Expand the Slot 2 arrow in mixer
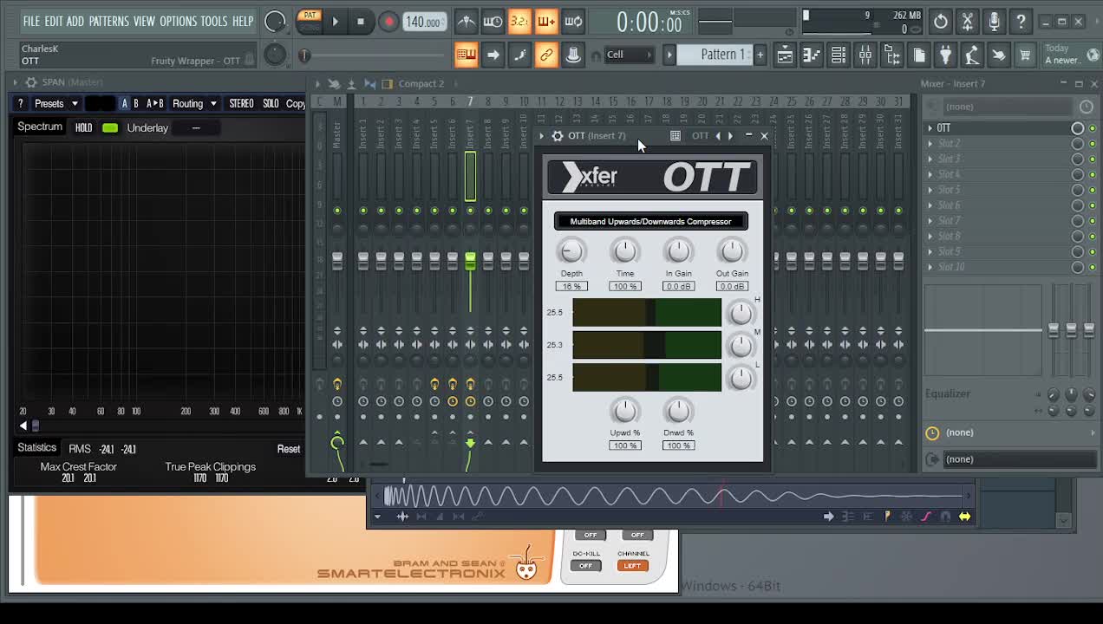The width and height of the screenshot is (1103, 624). [x=930, y=143]
